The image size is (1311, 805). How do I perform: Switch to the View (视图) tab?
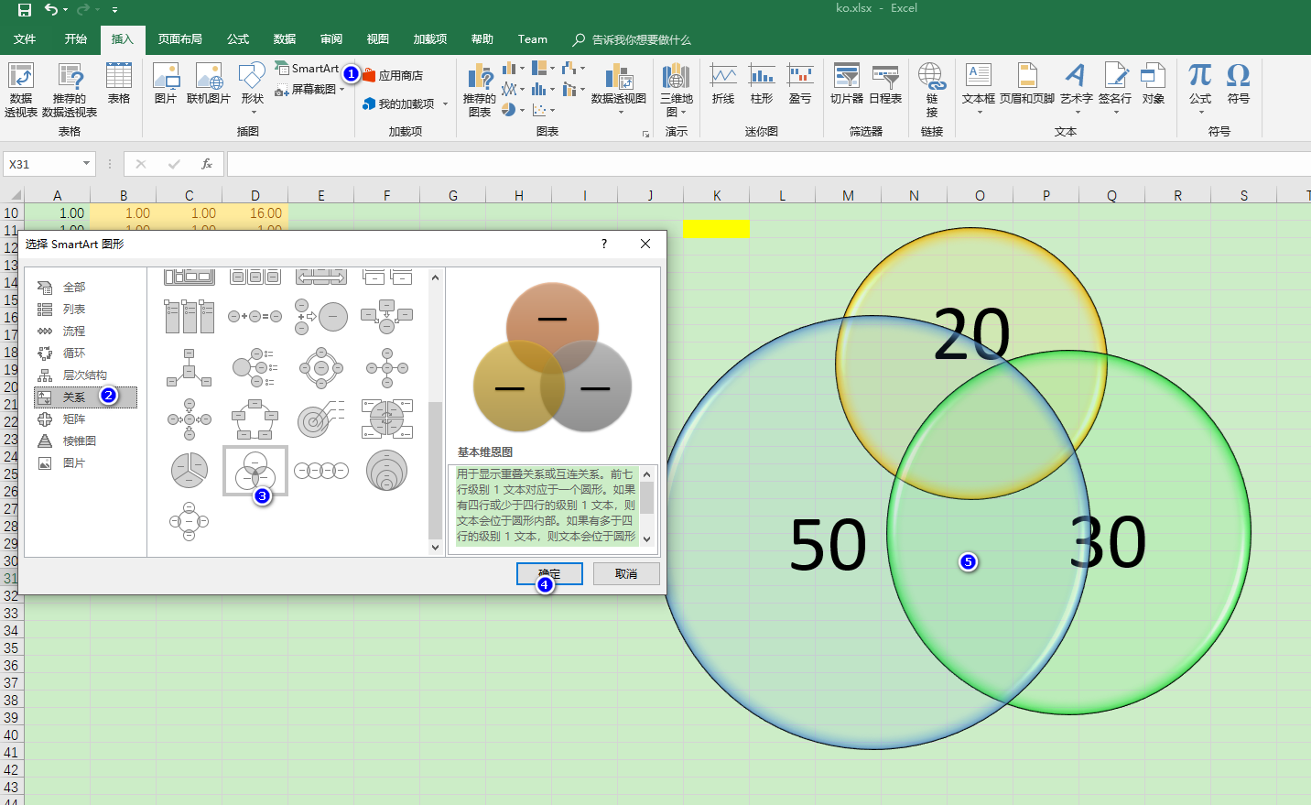click(378, 39)
